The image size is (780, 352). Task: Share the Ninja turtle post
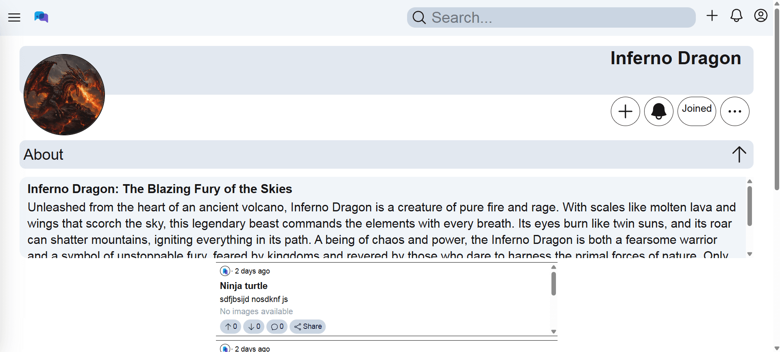308,326
